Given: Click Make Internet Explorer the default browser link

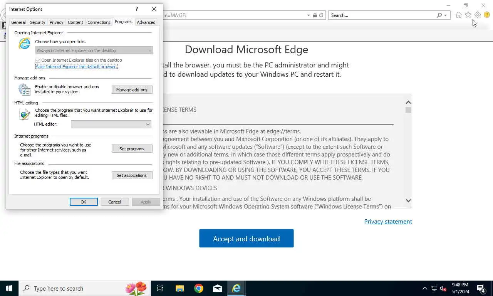Looking at the screenshot, I should [76, 67].
